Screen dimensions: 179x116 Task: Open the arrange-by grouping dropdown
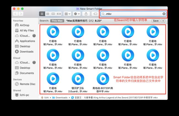point(67,14)
